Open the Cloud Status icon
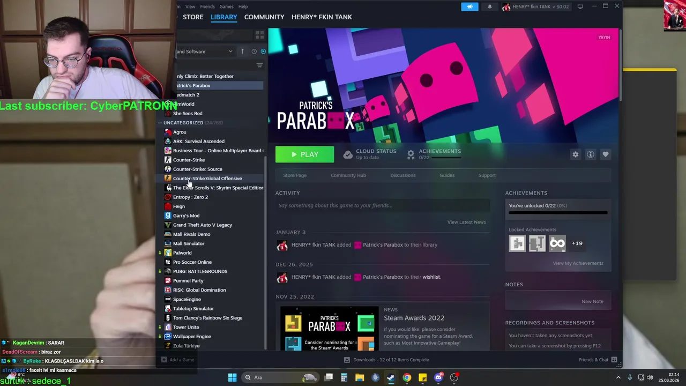Screen dimensions: 686x386 348,154
